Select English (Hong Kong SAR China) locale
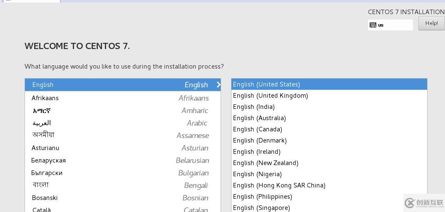Image resolution: width=445 pixels, height=212 pixels. tap(329, 185)
